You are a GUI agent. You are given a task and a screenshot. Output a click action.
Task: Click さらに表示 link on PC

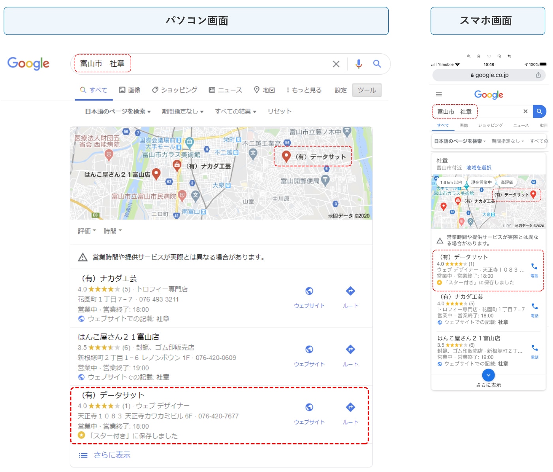click(x=112, y=455)
